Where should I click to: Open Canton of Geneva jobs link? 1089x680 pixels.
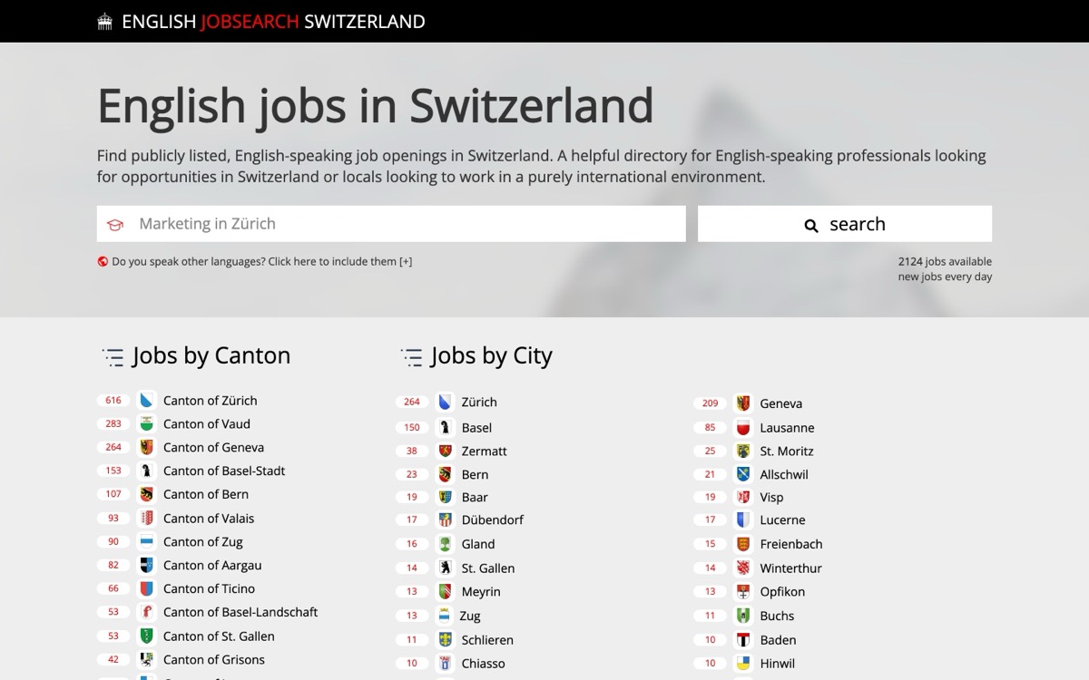pos(213,447)
